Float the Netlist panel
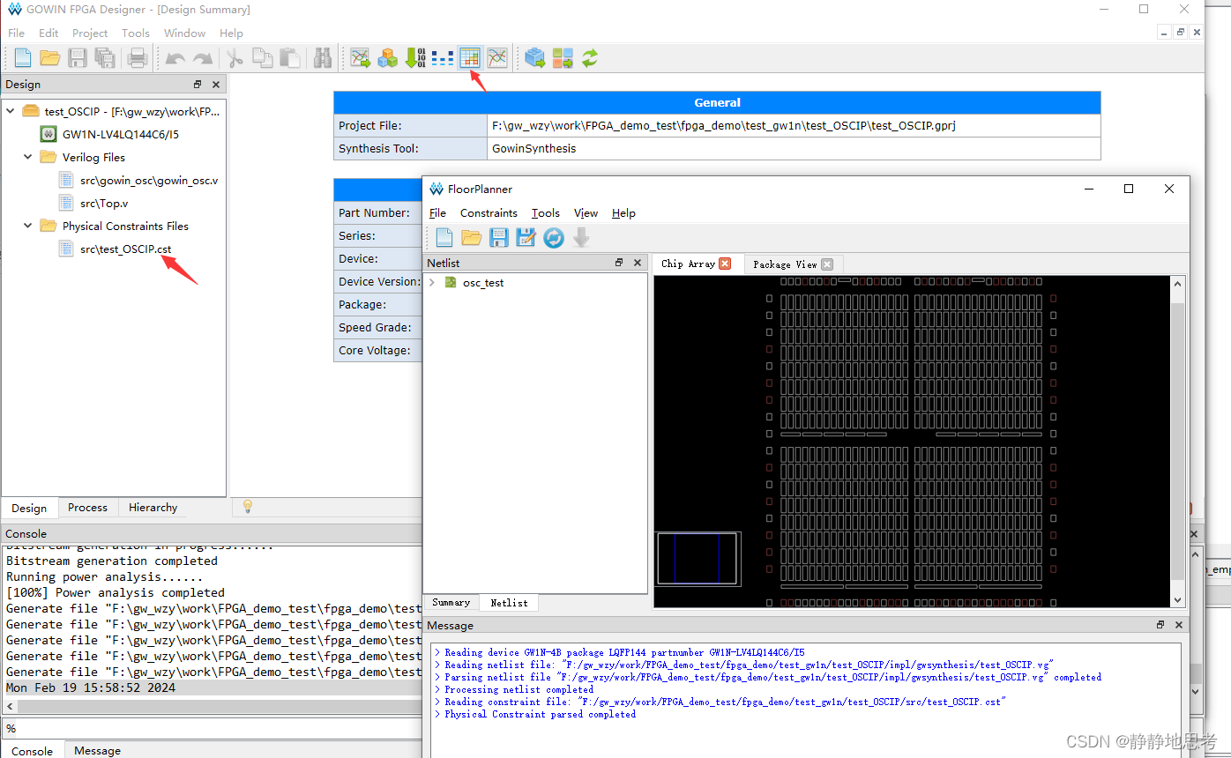The width and height of the screenshot is (1231, 758). pos(619,263)
